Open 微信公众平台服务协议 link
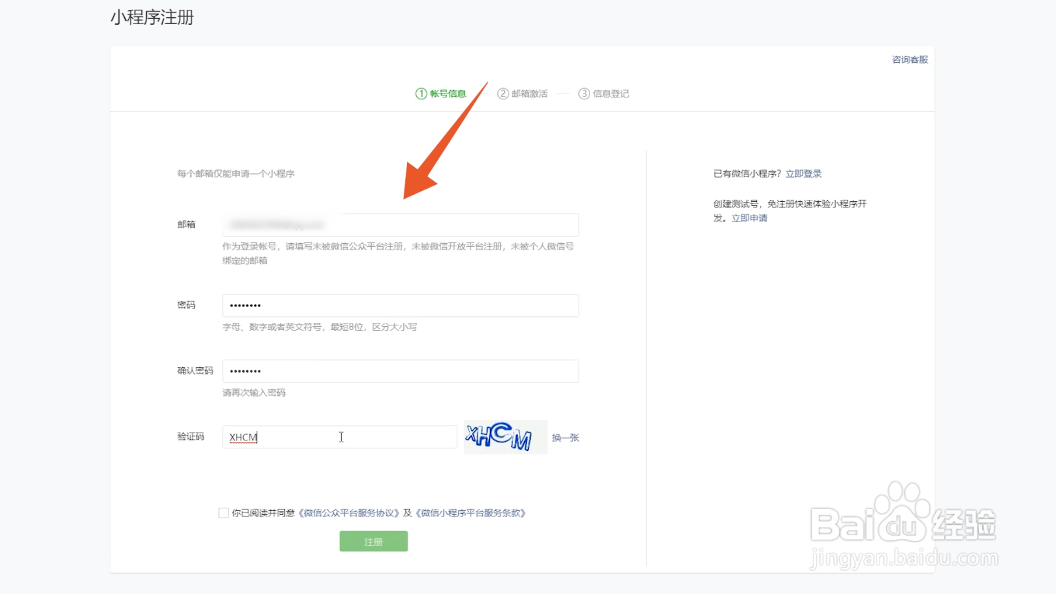This screenshot has width=1056, height=594. click(348, 513)
